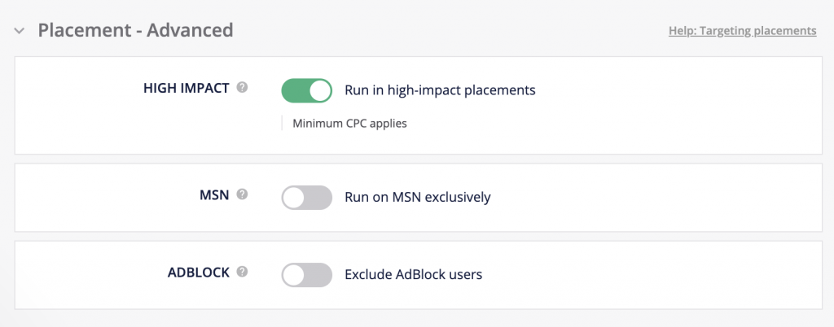The image size is (834, 327).
Task: Turn on the Exclude AdBlock users switch
Action: [x=307, y=275]
